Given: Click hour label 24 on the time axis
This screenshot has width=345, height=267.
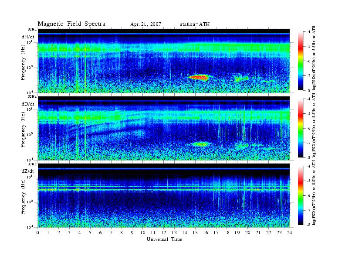Looking at the screenshot, I should pyautogui.click(x=290, y=233).
